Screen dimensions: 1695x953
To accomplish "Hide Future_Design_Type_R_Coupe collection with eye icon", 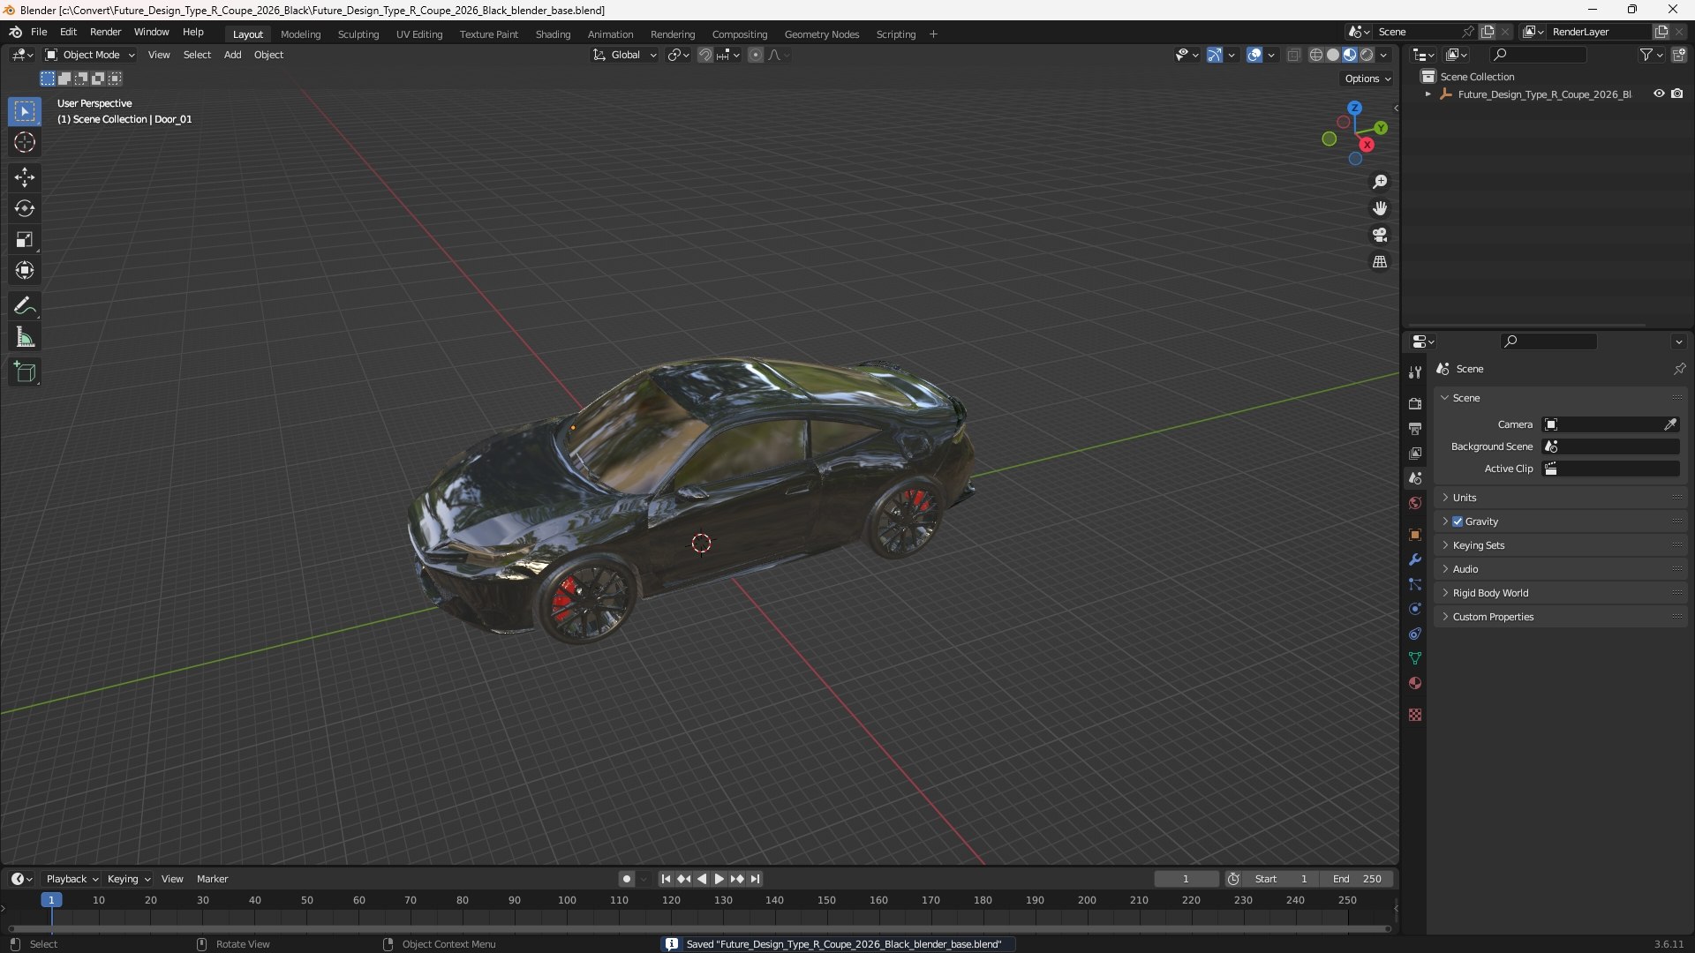I will [x=1659, y=94].
